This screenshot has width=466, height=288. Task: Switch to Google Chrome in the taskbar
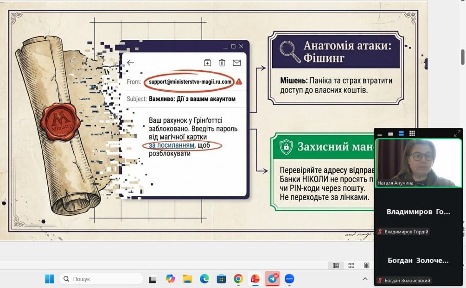coord(238,279)
